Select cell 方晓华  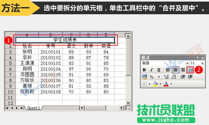click(x=27, y=80)
